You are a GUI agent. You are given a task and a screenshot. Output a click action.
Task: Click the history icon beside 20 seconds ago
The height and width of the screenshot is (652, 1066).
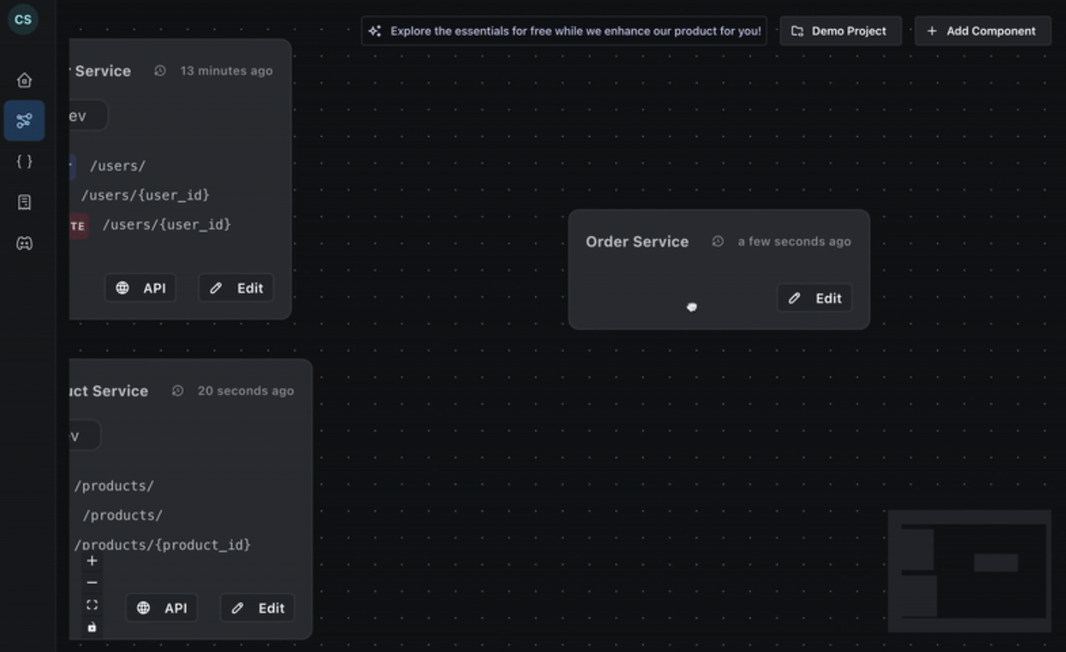click(x=178, y=391)
